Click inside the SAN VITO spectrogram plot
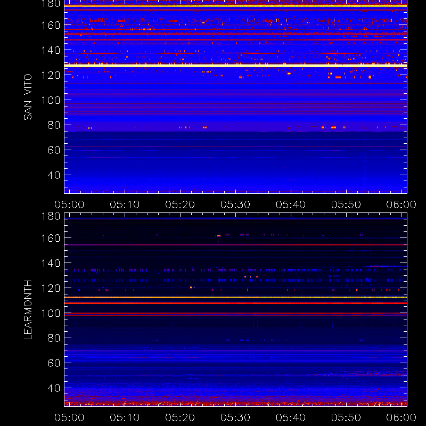Image resolution: width=426 pixels, height=426 pixels. tap(235, 97)
